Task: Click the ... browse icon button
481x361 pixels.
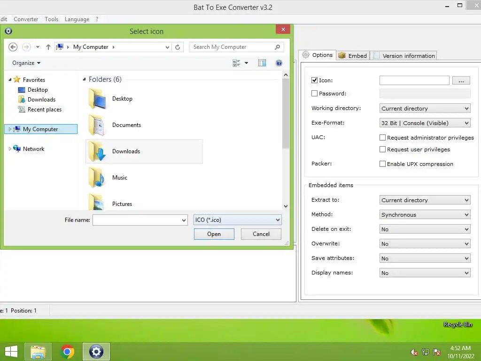Action: tap(461, 80)
